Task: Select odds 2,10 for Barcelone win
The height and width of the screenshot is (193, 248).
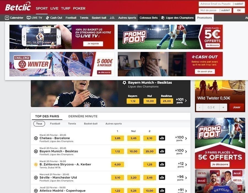Action: 149,138
